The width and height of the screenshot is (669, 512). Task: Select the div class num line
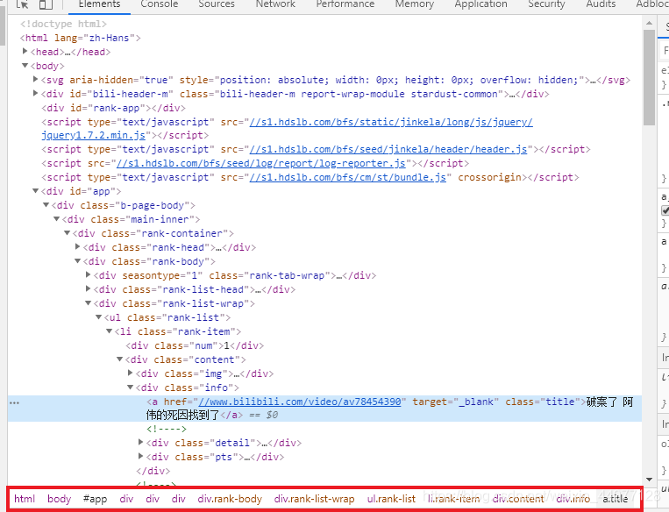(195, 345)
